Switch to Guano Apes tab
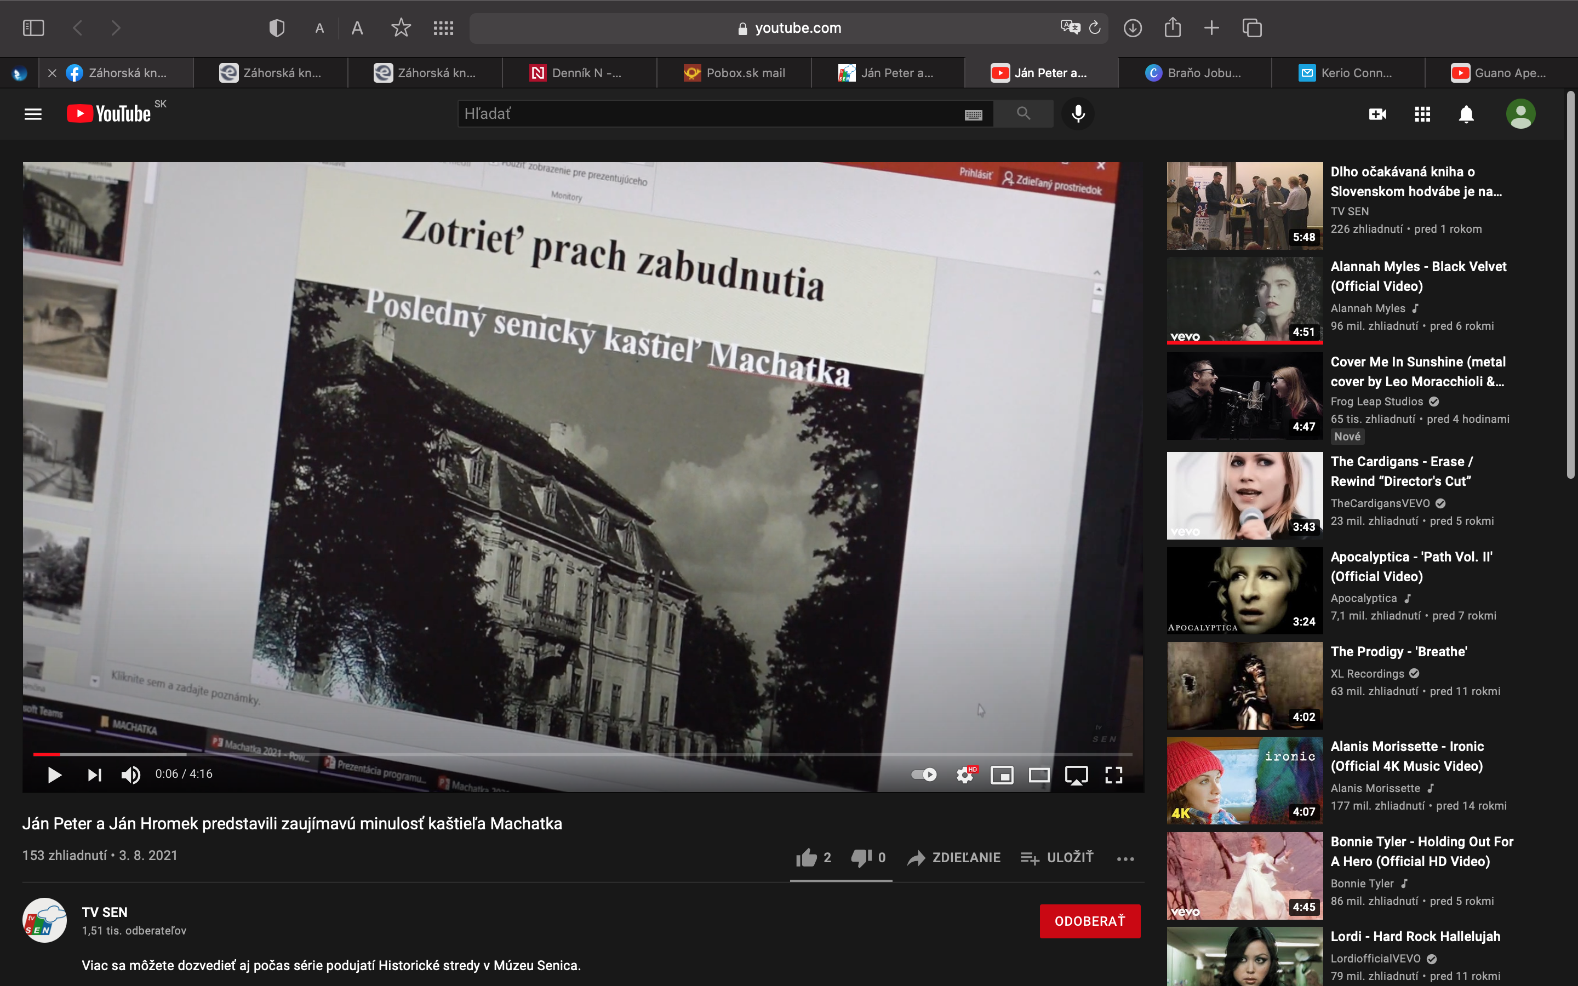 pyautogui.click(x=1501, y=73)
